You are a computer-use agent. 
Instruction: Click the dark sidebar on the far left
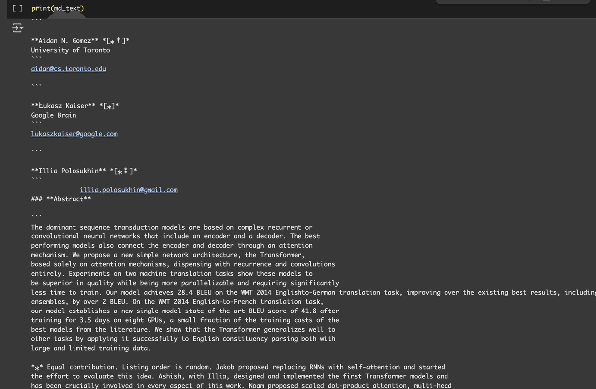point(5,199)
